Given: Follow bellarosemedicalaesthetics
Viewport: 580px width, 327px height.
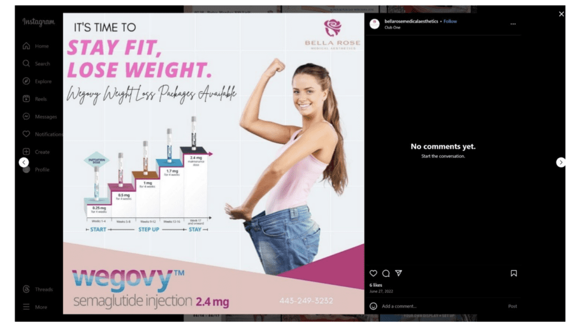Looking at the screenshot, I should 450,21.
